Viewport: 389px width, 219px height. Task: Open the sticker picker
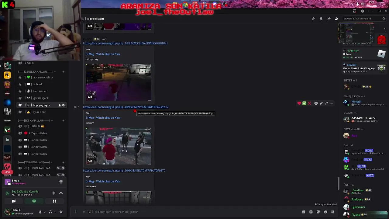click(318, 212)
